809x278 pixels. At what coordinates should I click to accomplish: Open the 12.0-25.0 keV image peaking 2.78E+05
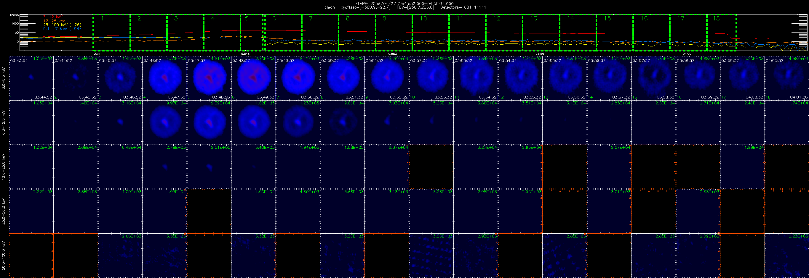click(x=164, y=167)
